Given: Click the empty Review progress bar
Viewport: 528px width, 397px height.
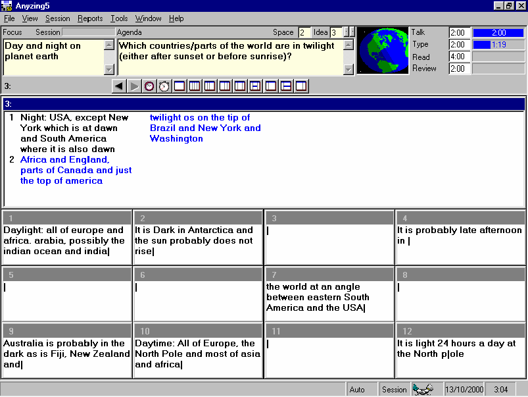Looking at the screenshot, I should coord(498,69).
